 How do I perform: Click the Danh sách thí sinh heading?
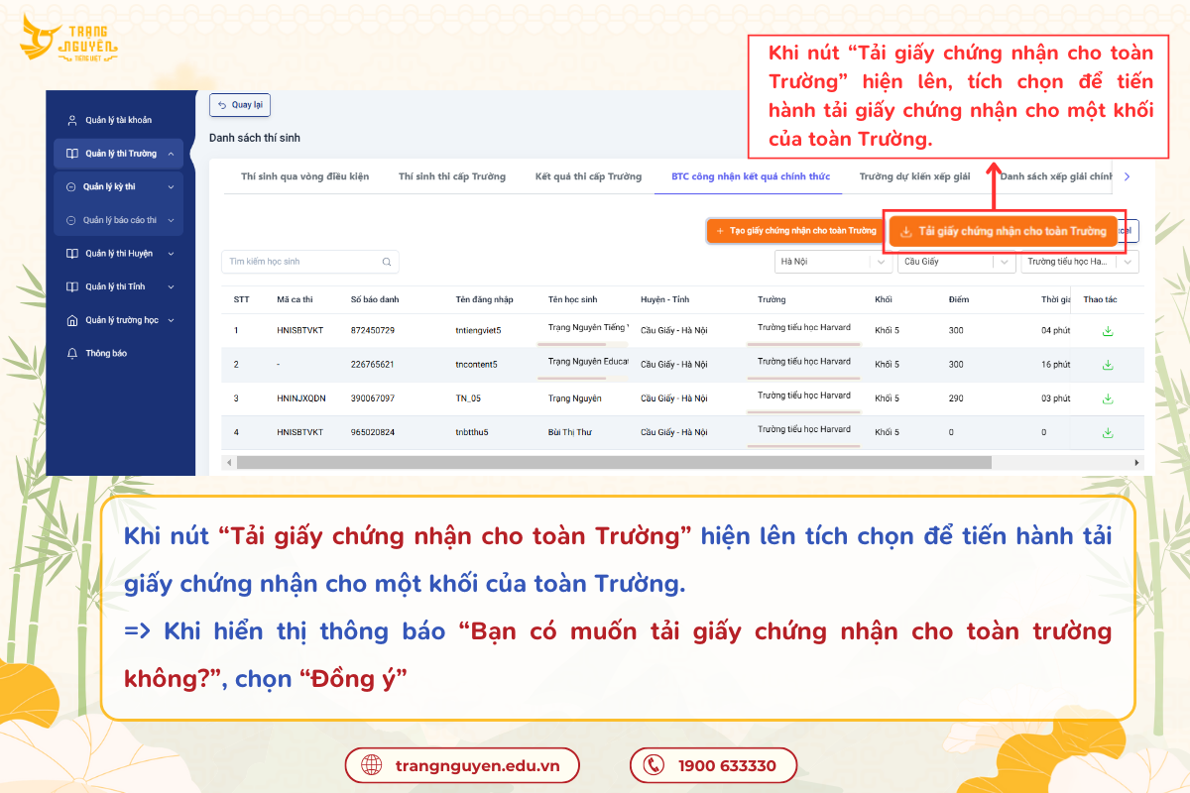pos(255,138)
